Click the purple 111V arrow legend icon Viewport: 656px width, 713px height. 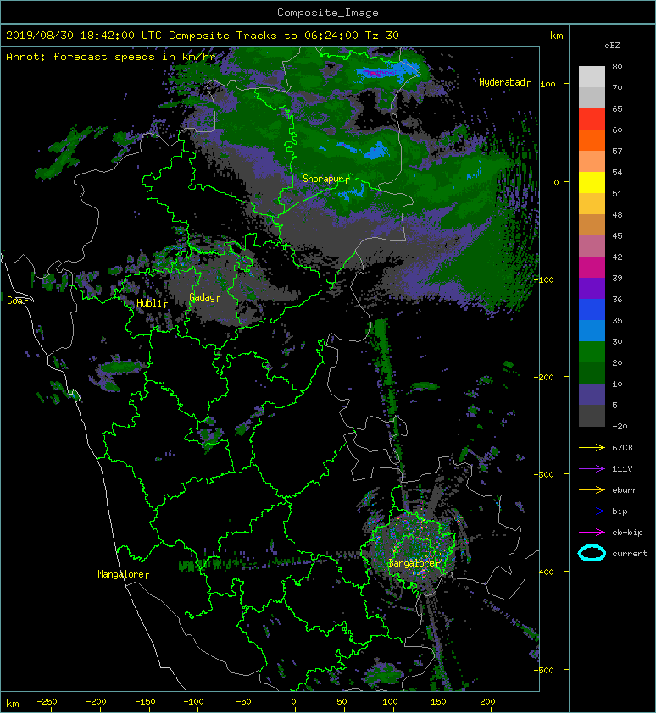(592, 469)
